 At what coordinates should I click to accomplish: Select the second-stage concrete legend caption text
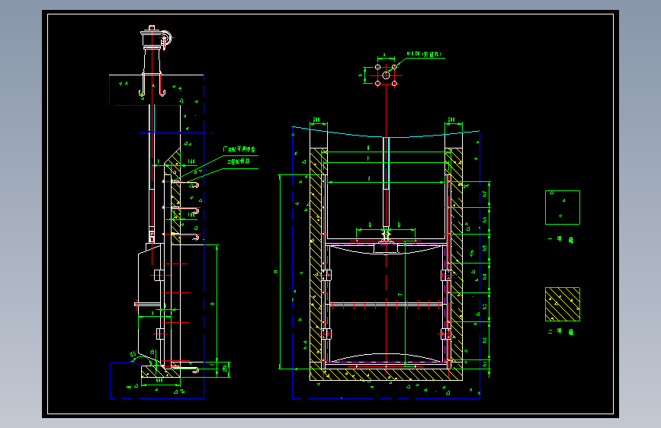tap(561, 331)
